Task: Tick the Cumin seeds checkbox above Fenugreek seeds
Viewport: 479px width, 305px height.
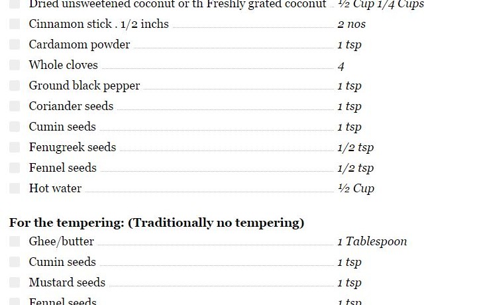Action: (15, 127)
